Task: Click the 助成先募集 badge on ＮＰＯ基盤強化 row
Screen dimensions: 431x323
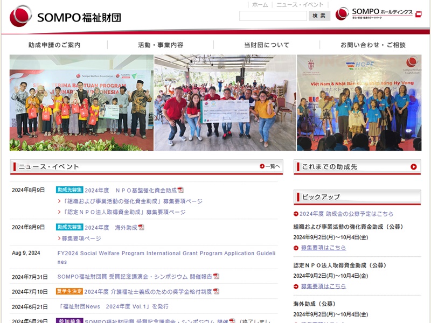Action: pyautogui.click(x=69, y=190)
